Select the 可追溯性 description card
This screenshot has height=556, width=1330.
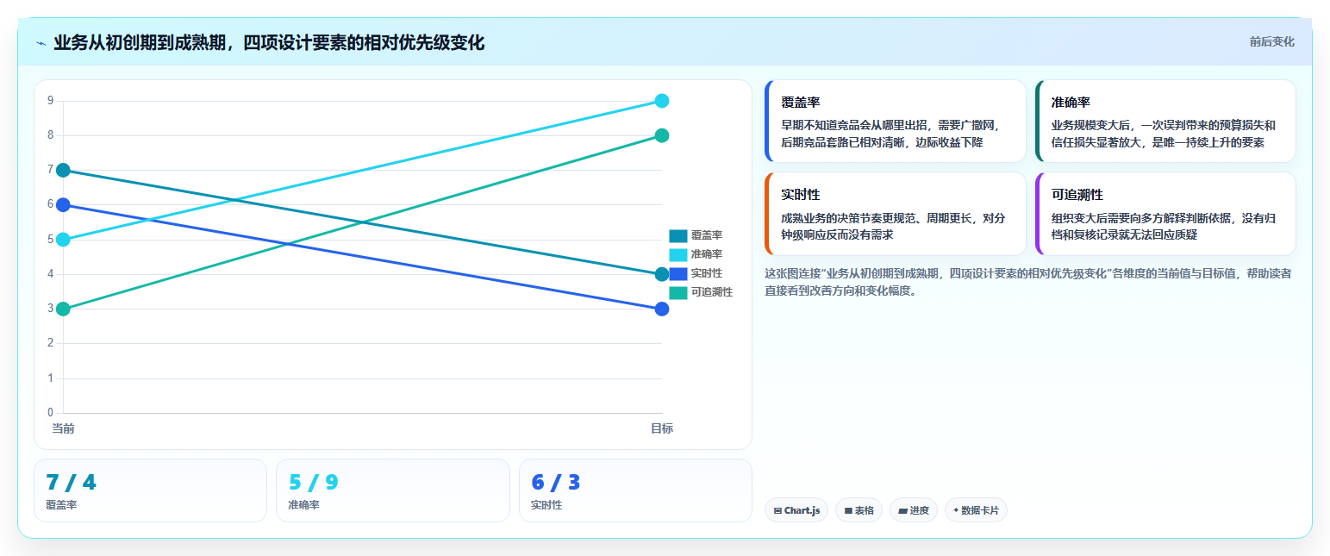pos(1165,214)
